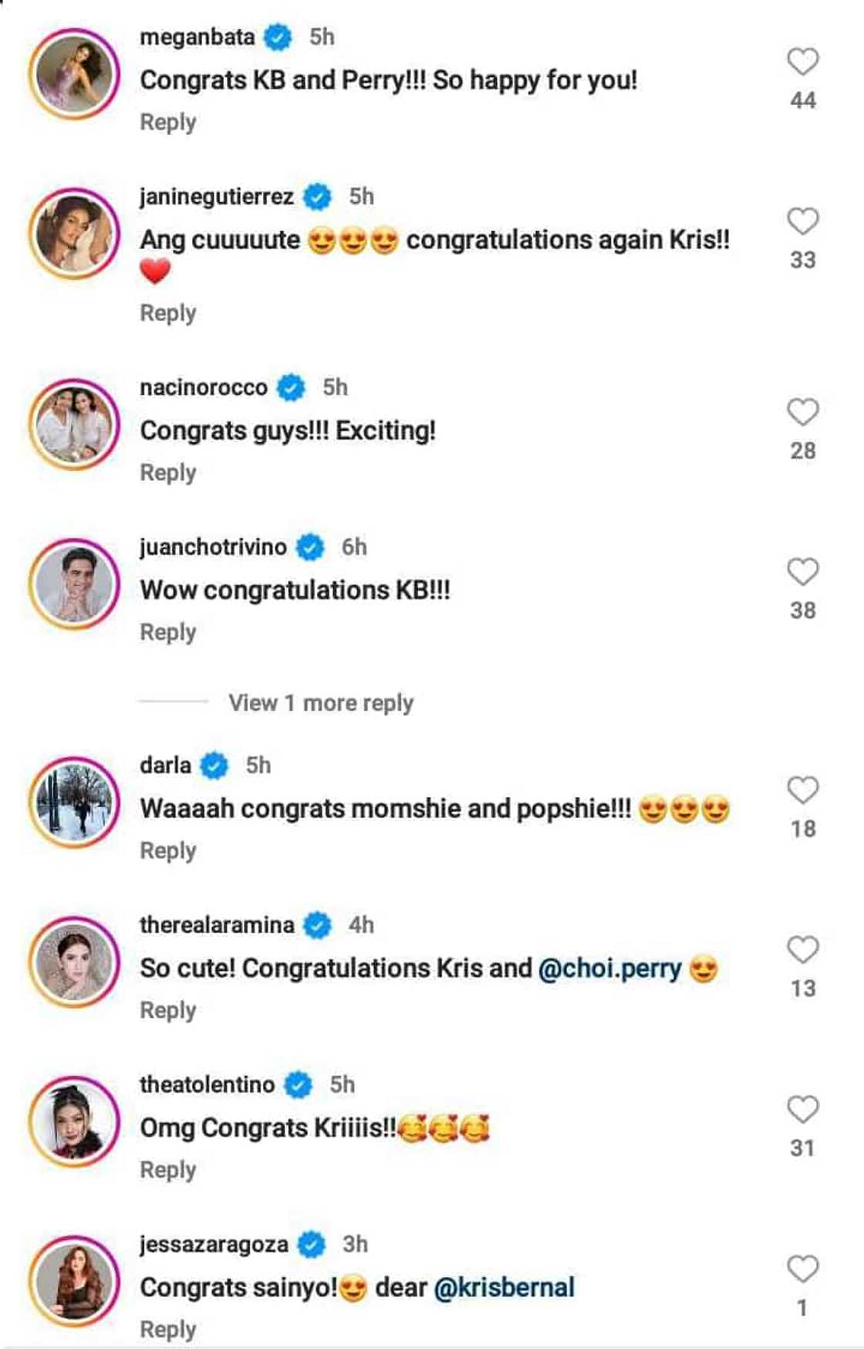The image size is (864, 1349).
Task: Like nacinorocco's "Exciting" comment
Action: 802,412
